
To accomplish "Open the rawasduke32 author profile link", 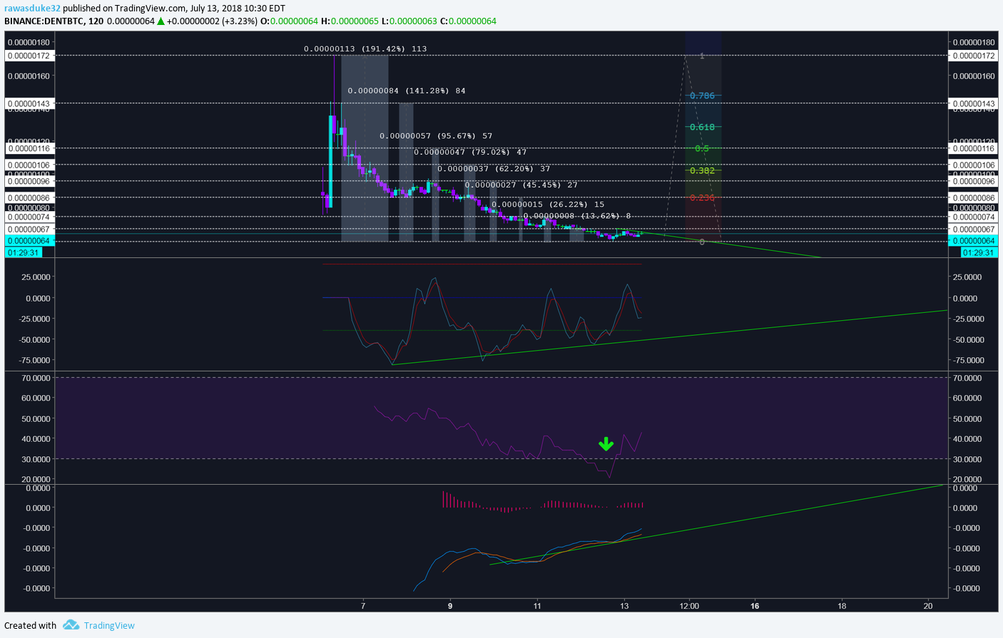I will click(x=32, y=9).
